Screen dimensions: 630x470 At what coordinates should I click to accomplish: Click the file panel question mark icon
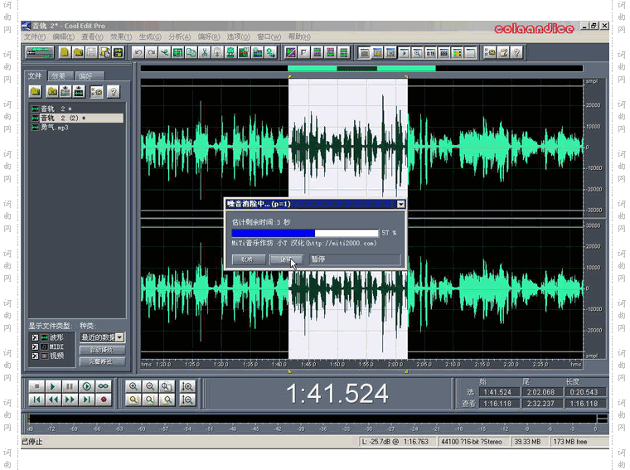coord(114,92)
